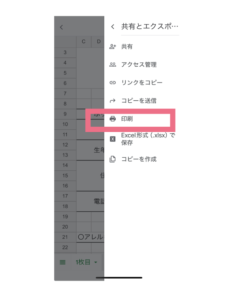
Task: Tap the manage access people icon
Action: (x=113, y=65)
